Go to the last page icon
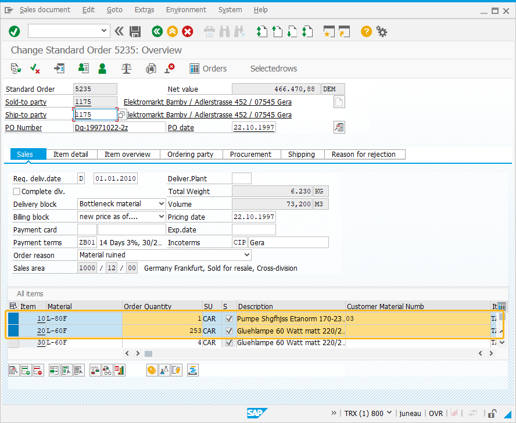Image resolution: width=516 pixels, height=423 pixels. [x=307, y=31]
